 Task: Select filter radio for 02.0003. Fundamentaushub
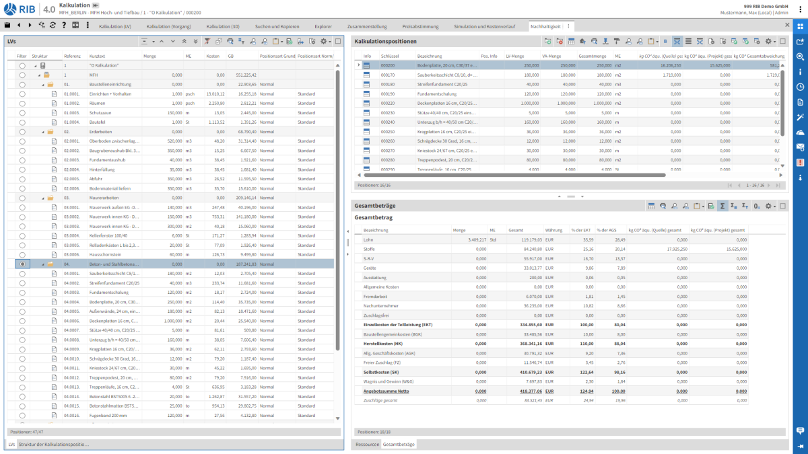pos(22,160)
